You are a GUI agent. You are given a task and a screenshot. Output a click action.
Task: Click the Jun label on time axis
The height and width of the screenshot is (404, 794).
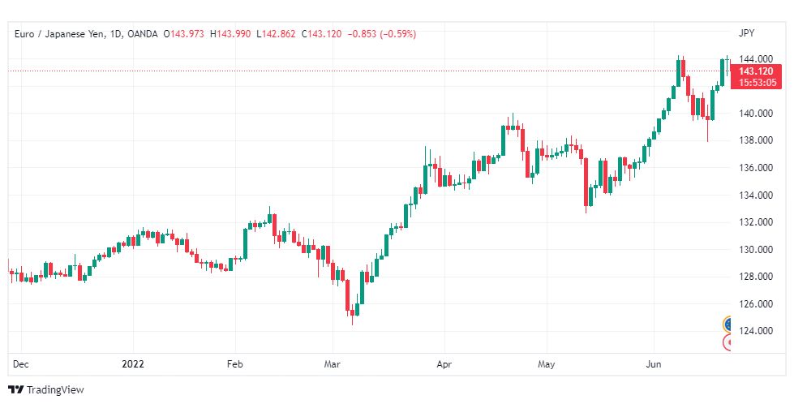click(x=654, y=364)
